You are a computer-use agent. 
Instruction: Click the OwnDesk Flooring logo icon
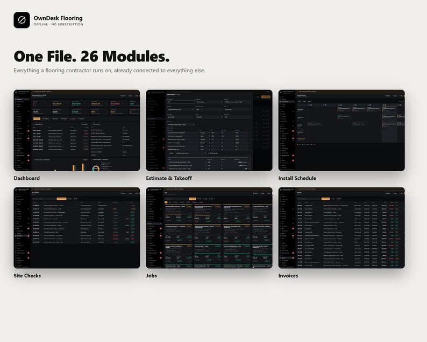pyautogui.click(x=22, y=20)
